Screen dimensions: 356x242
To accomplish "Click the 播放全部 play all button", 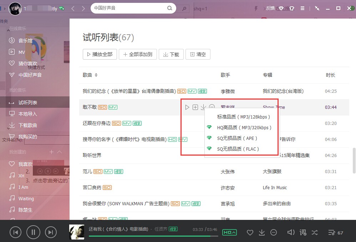I will (100, 54).
